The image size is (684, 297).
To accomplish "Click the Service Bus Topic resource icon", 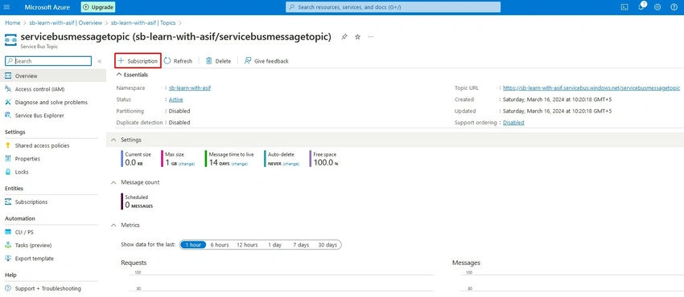I will click(10, 40).
